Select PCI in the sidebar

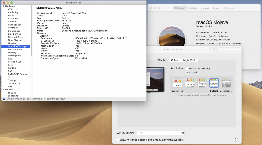[10, 59]
